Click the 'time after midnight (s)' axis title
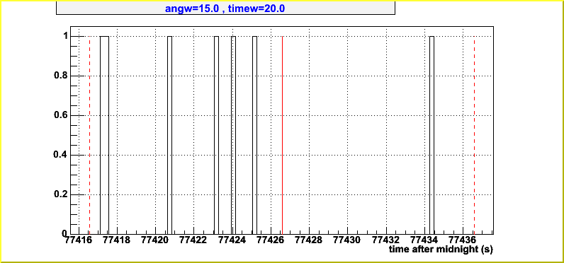Screen dimensions: 564x263 (x=441, y=249)
